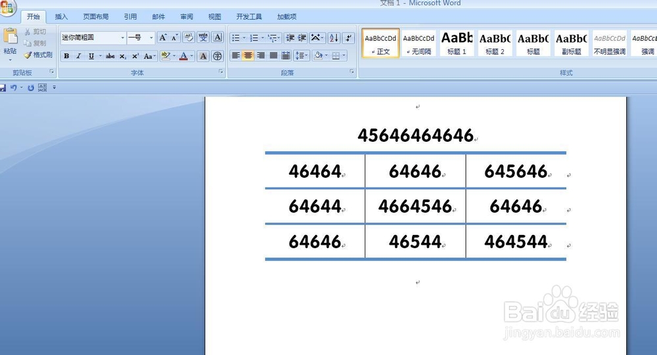Switch to the 引用 tab
The height and width of the screenshot is (355, 657).
click(130, 17)
